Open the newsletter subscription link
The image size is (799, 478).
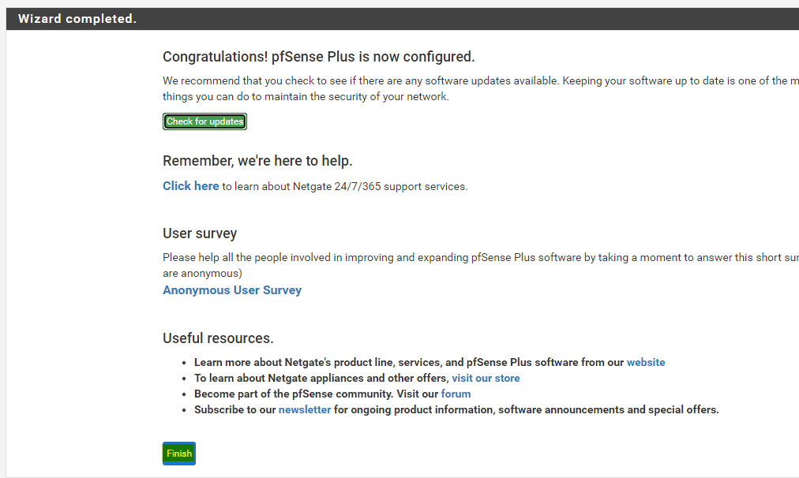click(305, 410)
